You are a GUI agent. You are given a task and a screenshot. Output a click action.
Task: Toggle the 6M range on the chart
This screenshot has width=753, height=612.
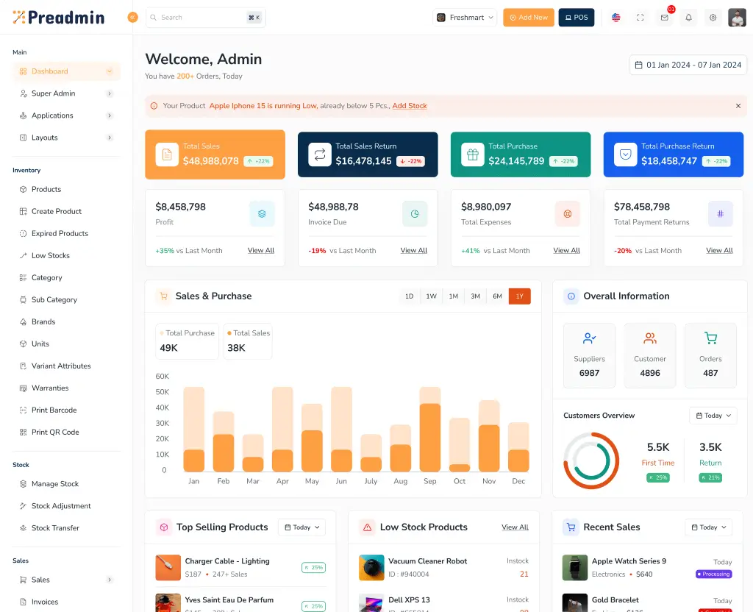(x=497, y=296)
